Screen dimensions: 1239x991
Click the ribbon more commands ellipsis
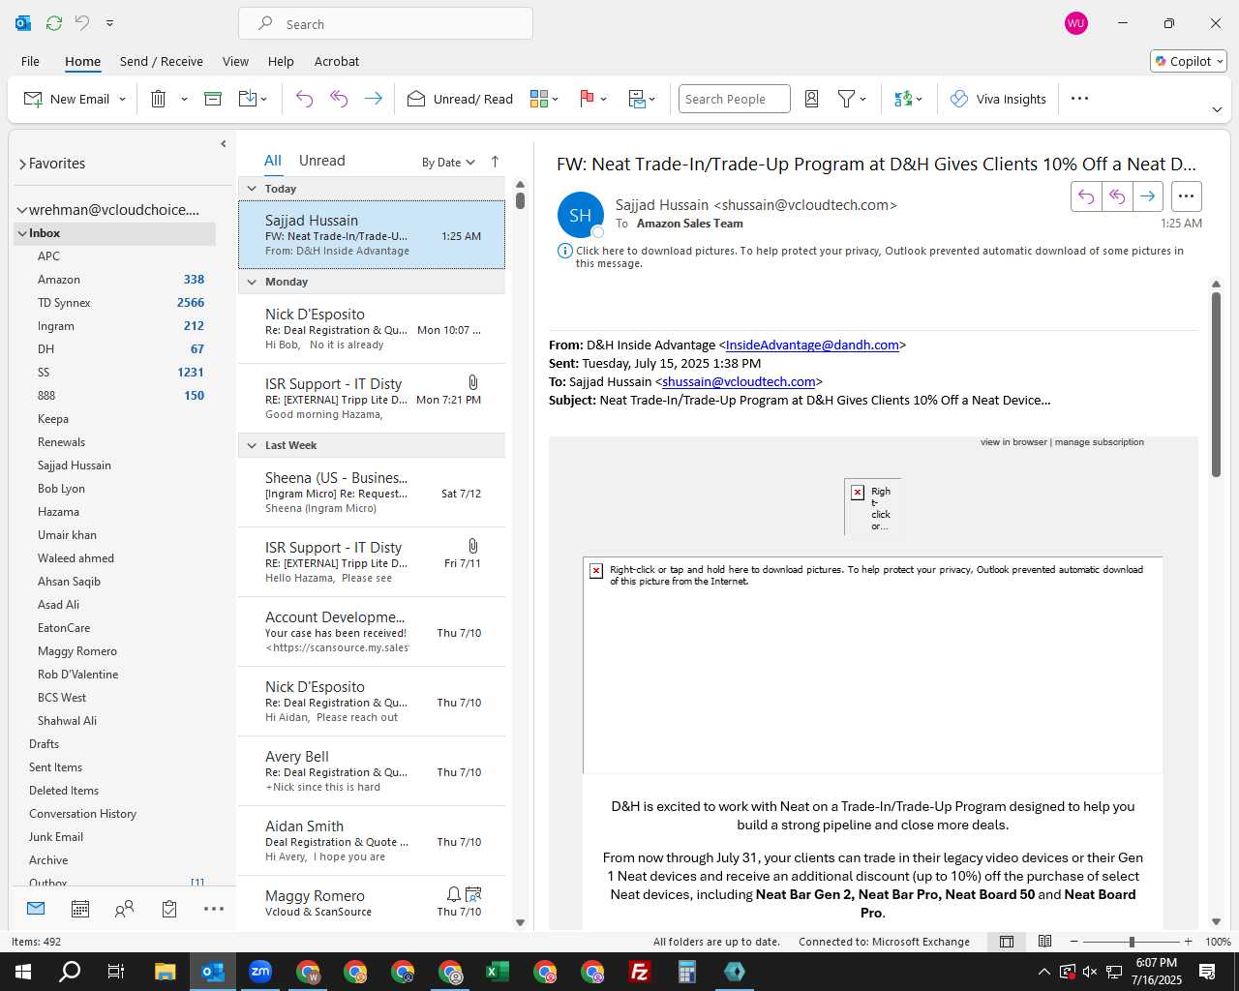1080,99
